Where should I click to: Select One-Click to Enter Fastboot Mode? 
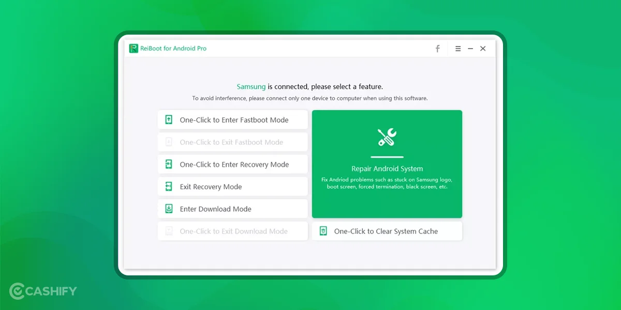coord(232,119)
